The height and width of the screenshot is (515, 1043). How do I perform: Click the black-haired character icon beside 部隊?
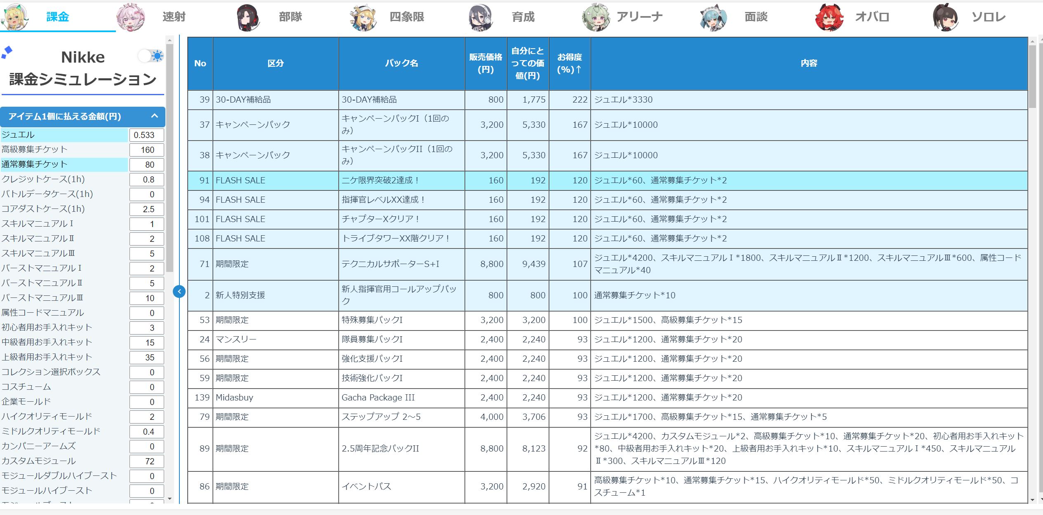click(x=247, y=17)
